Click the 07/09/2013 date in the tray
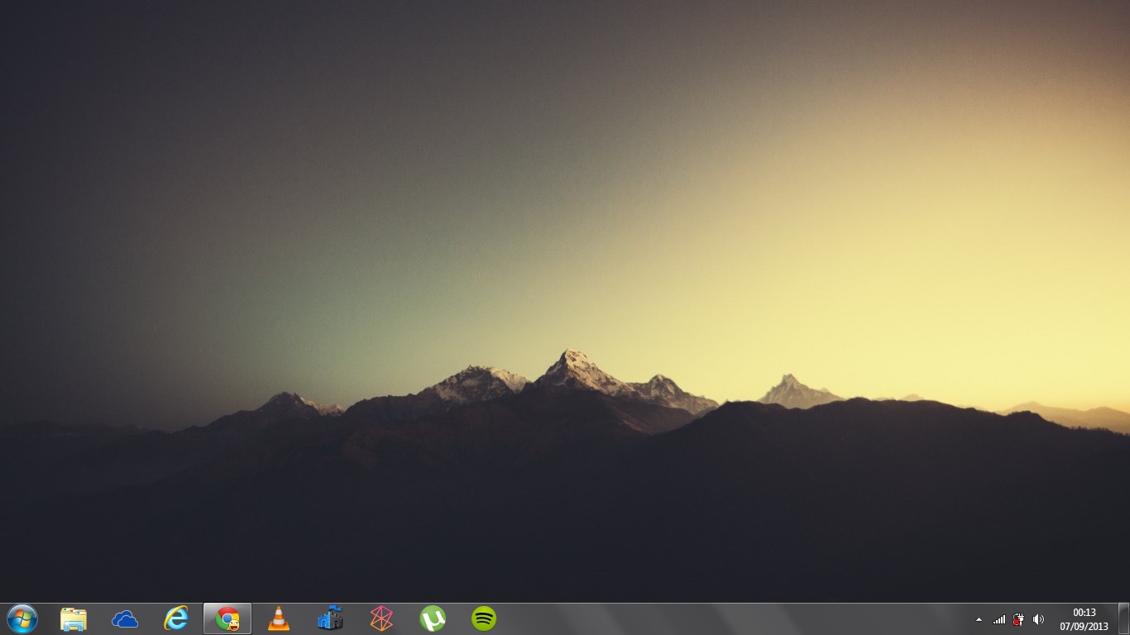1130x635 pixels. [x=1084, y=626]
